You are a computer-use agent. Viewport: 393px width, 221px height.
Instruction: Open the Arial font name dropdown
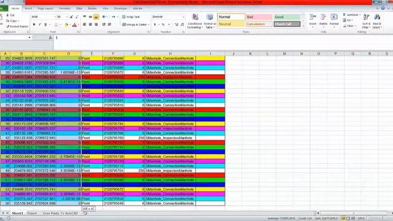pos(55,17)
